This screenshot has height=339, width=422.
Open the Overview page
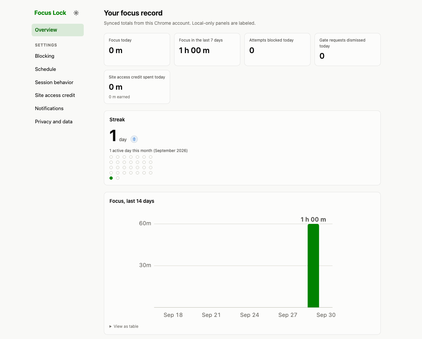point(58,30)
